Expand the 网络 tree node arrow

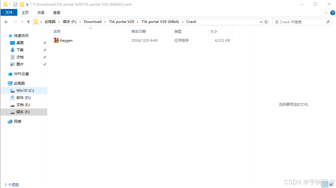[4, 122]
